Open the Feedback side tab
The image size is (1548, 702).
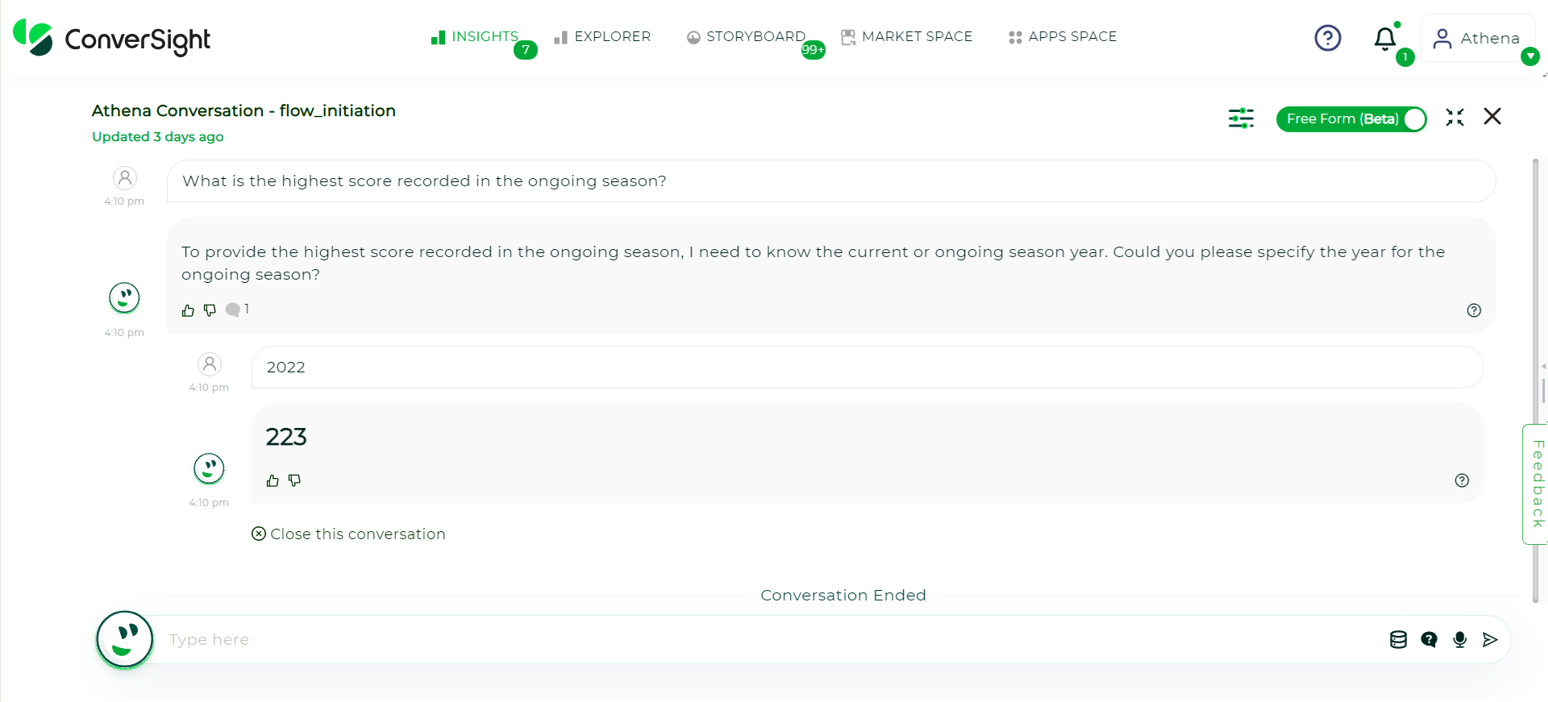(x=1537, y=484)
